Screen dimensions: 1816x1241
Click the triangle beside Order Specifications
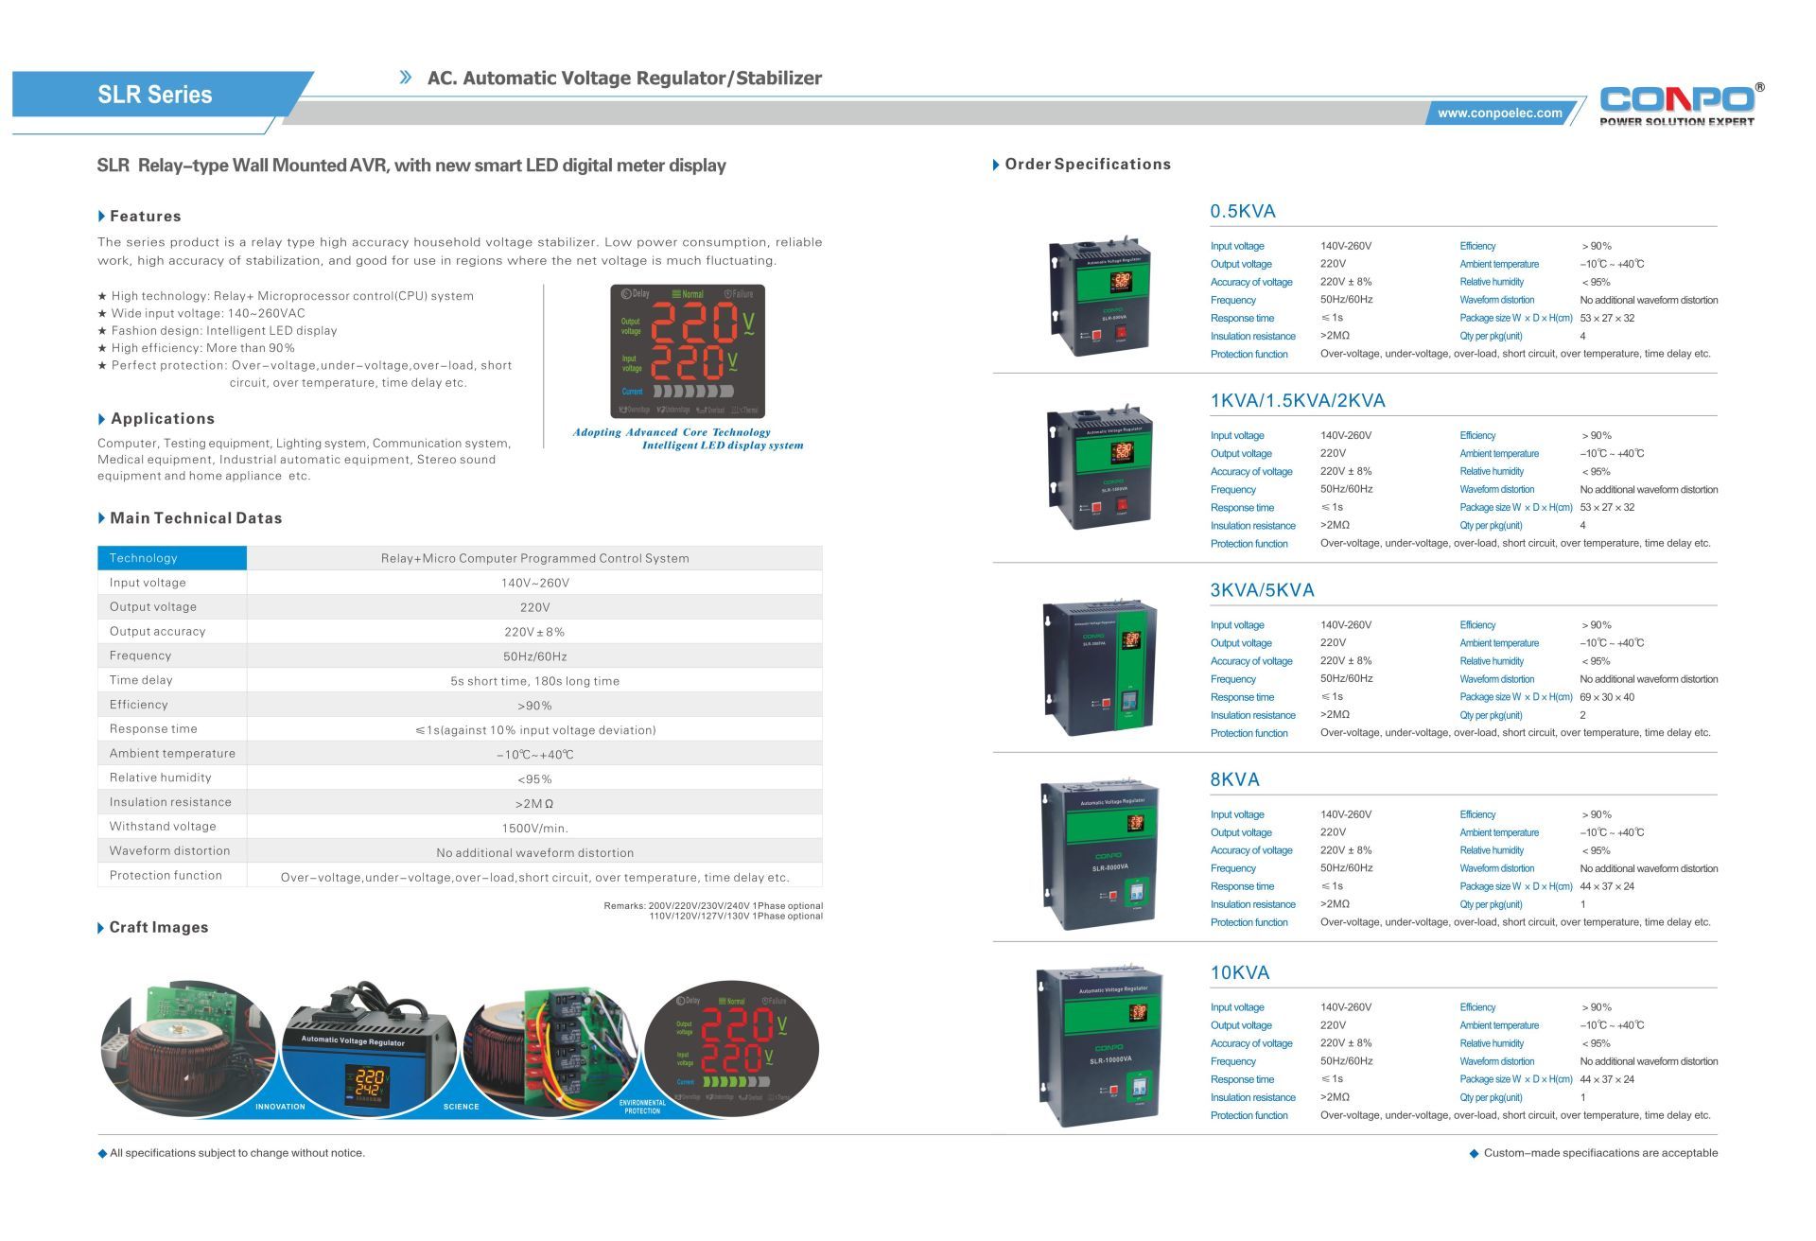tap(996, 165)
